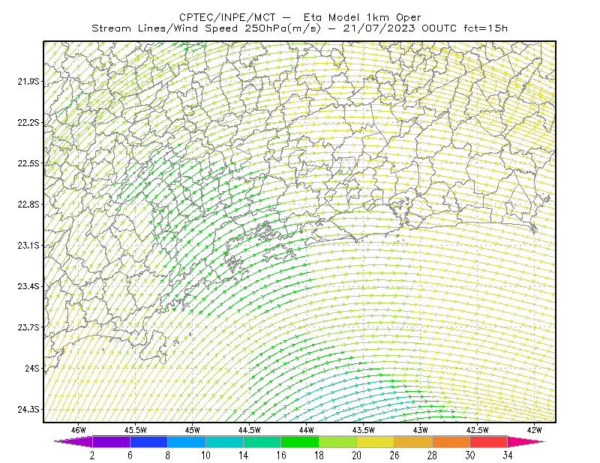Image resolution: width=600 pixels, height=463 pixels.
Task: Click the latitude label '23.7S'
Action: coord(28,327)
